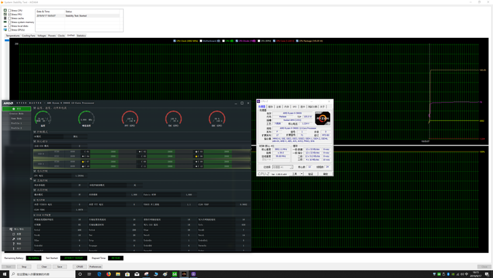Click Ryzen Master Home icon button
This screenshot has width=493, height=278.
pos(17,109)
